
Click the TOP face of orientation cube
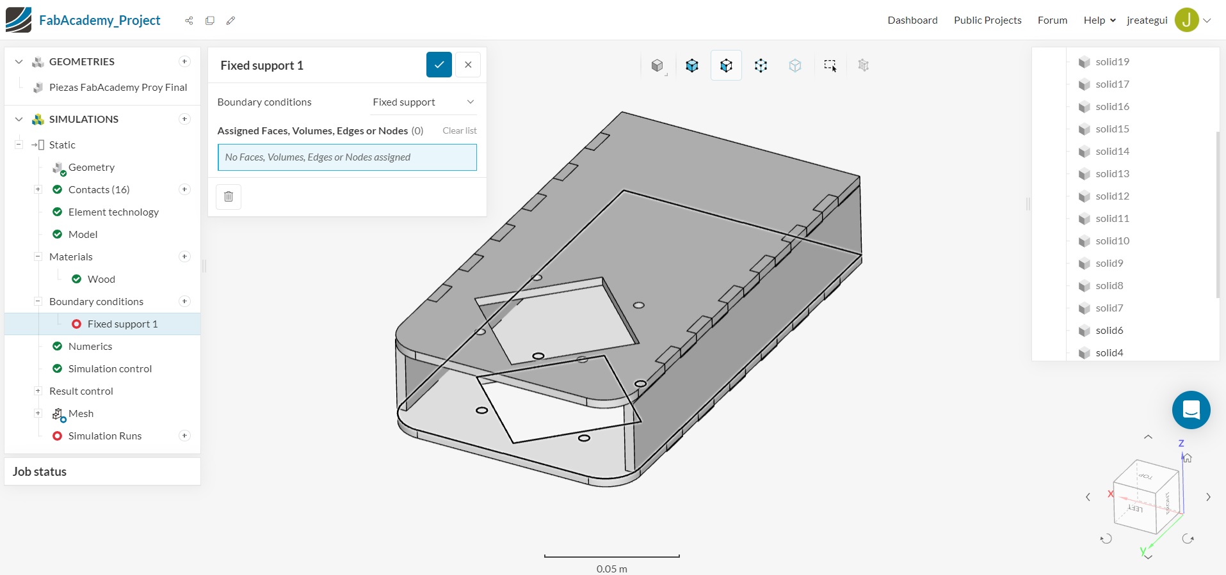pyautogui.click(x=1146, y=476)
